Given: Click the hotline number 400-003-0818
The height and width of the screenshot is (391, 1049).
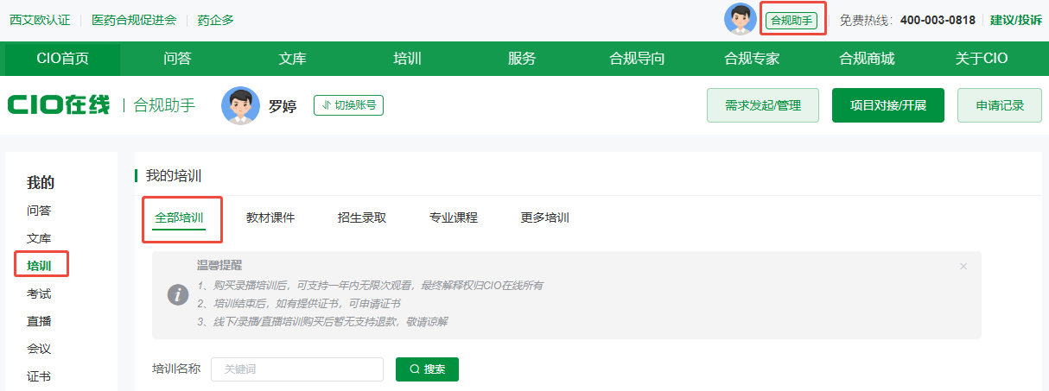Looking at the screenshot, I should tap(938, 20).
